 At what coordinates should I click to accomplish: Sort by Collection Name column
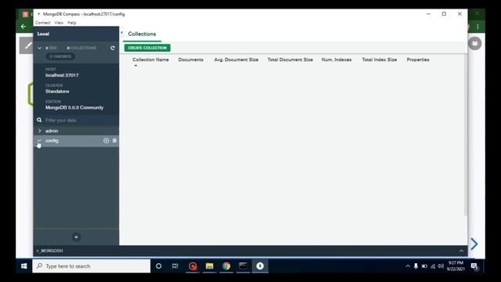tap(150, 60)
